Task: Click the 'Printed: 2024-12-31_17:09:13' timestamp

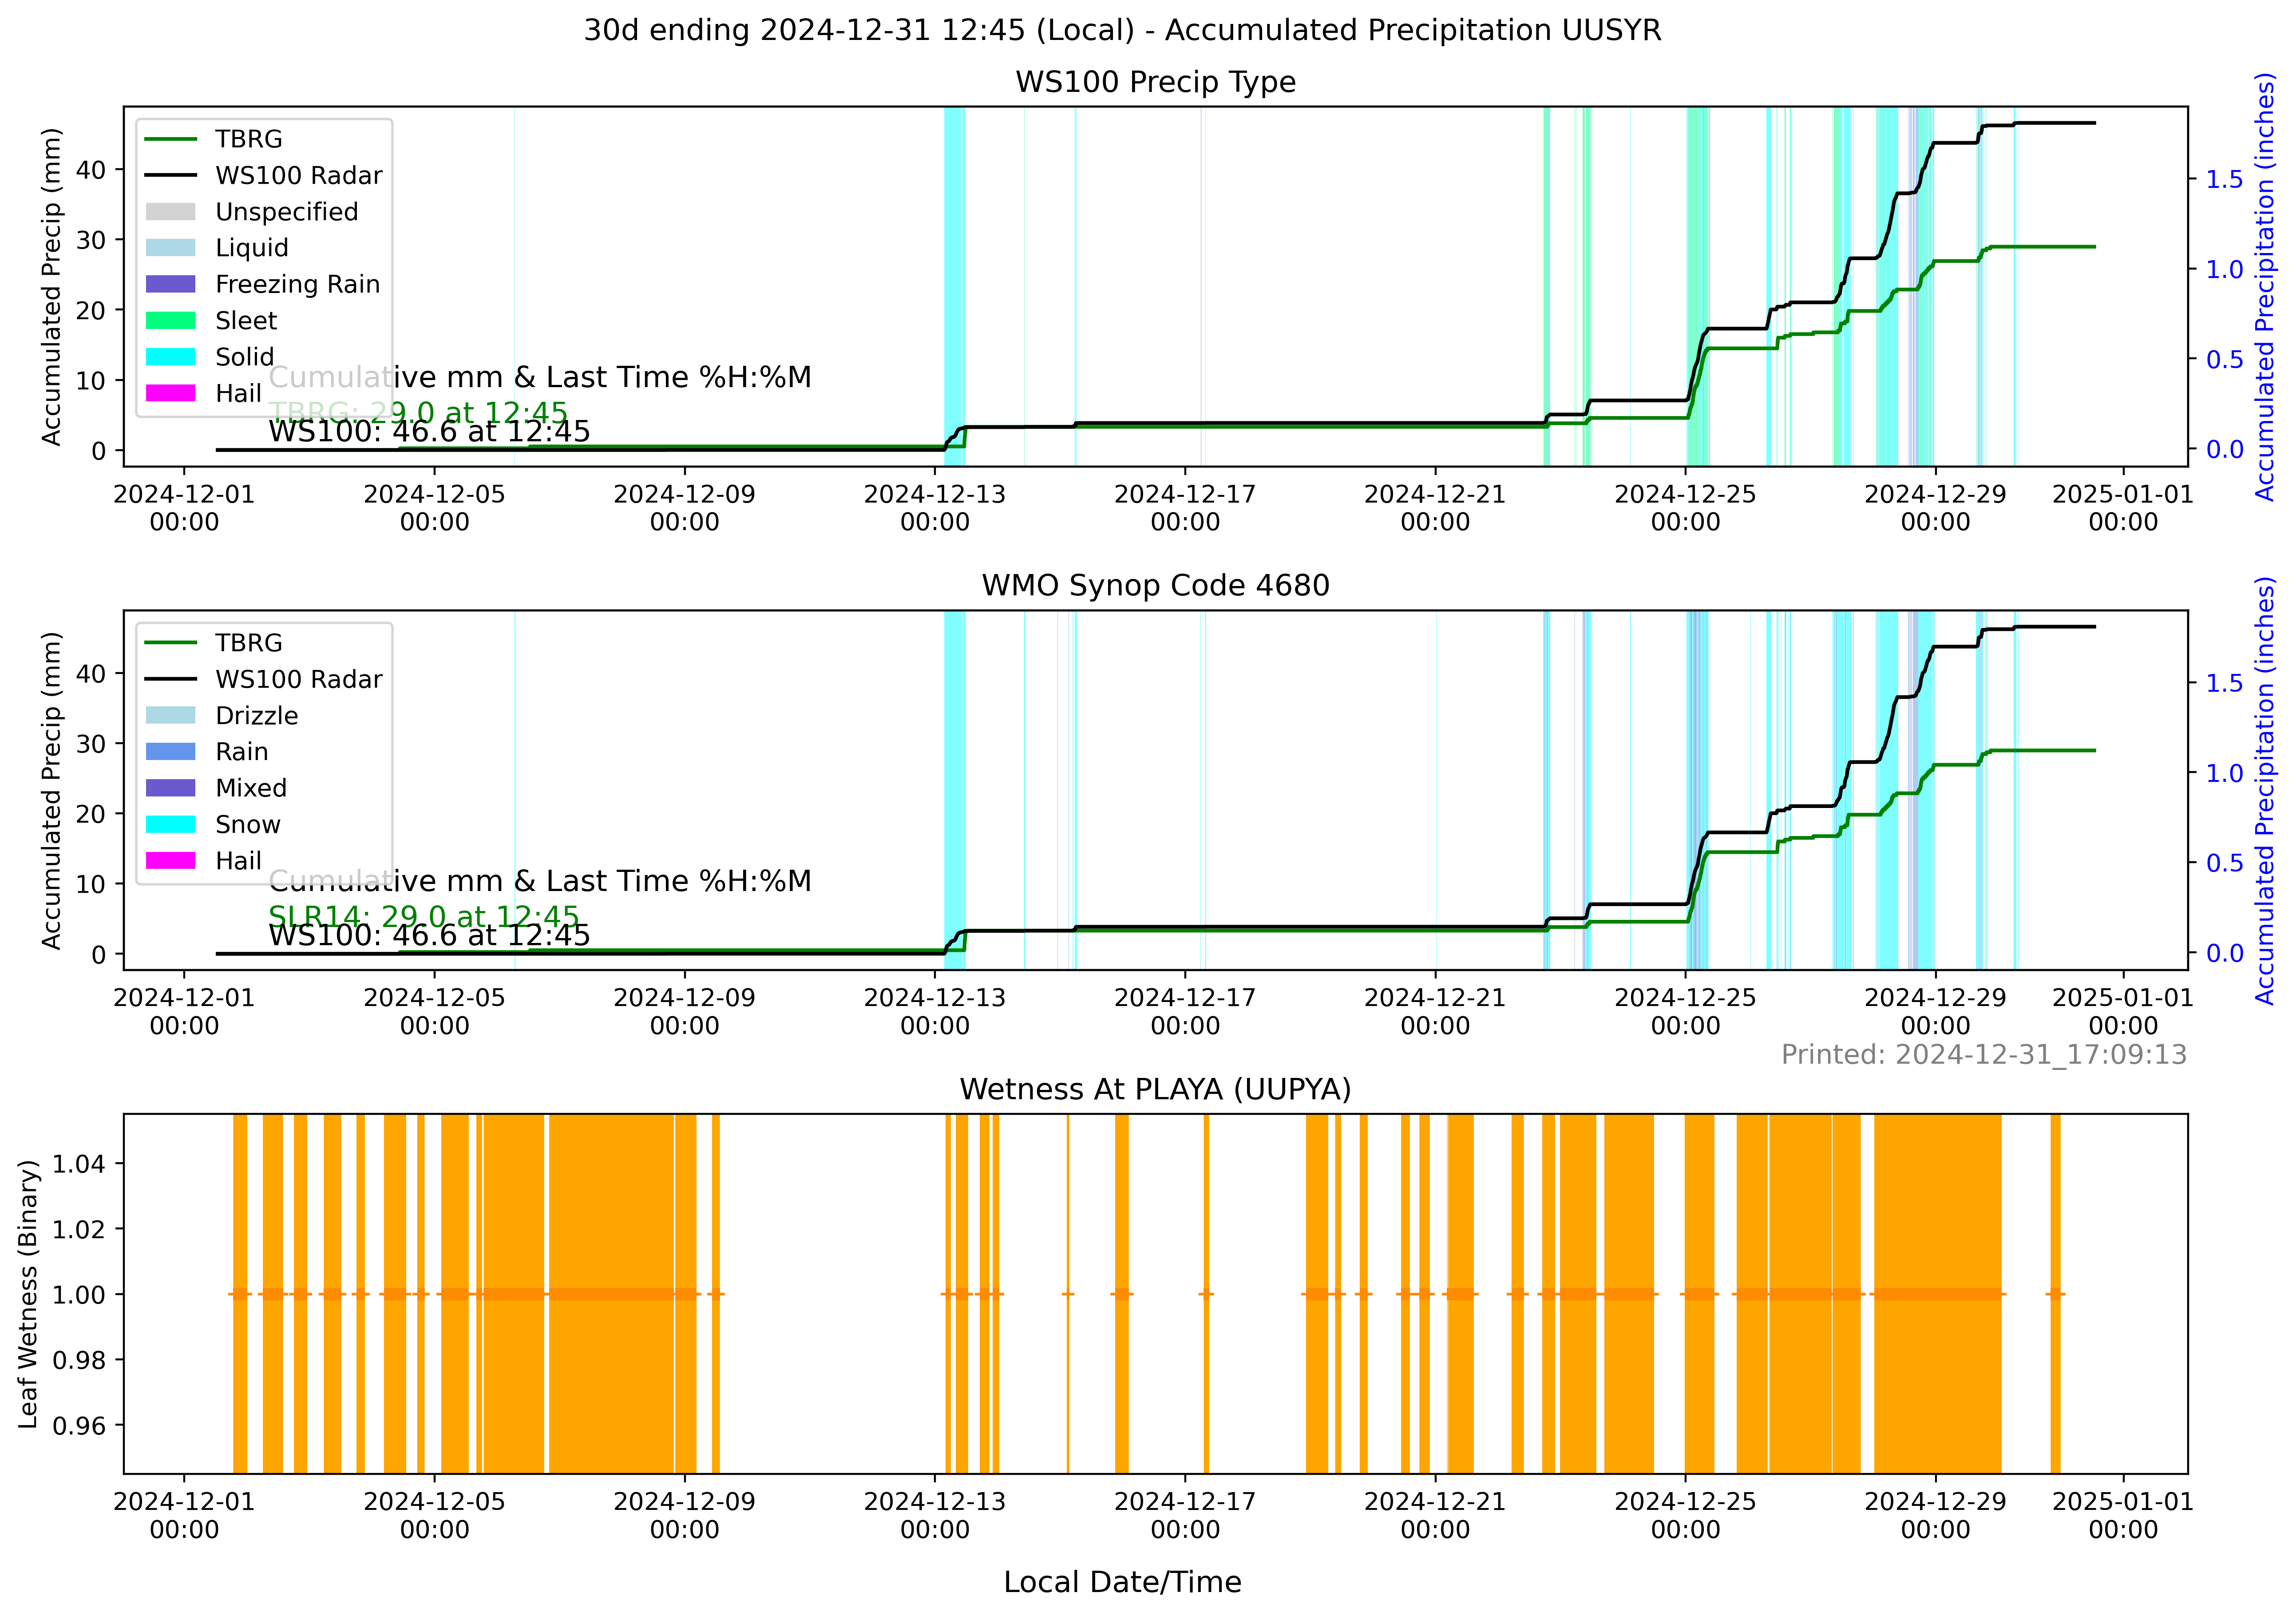Action: point(1984,1055)
